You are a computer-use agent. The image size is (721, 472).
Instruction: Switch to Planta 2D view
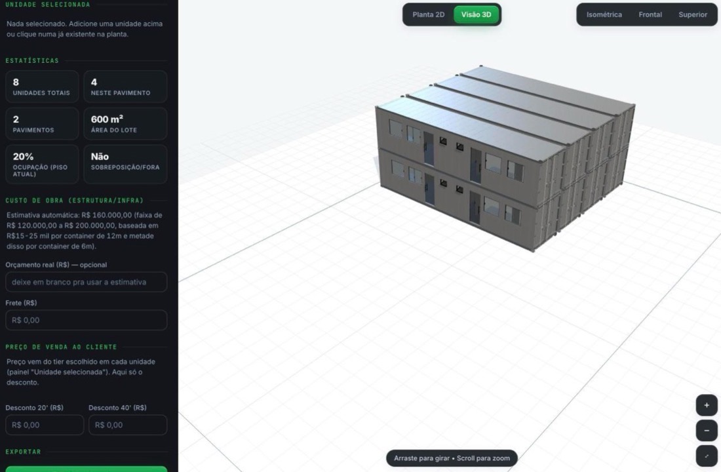[428, 14]
